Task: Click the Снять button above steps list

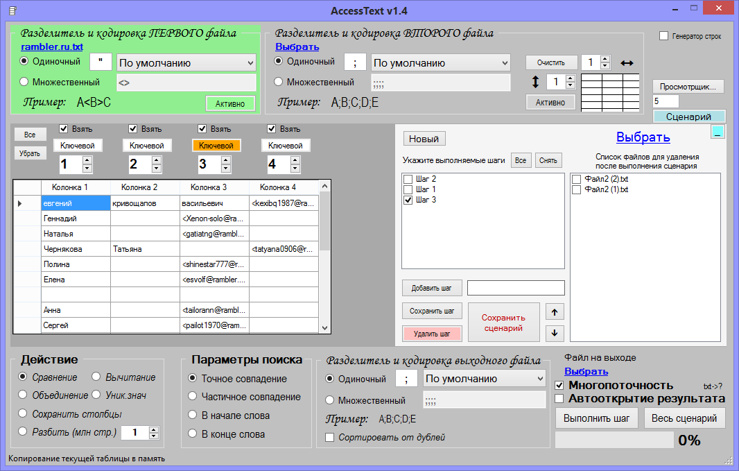Action: tap(548, 160)
